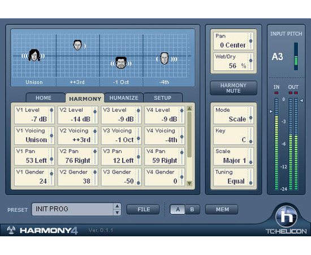Image resolution: width=311 pixels, height=255 pixels.
Task: Open the V4 Voicing -4th selector
Action: [x=165, y=136]
